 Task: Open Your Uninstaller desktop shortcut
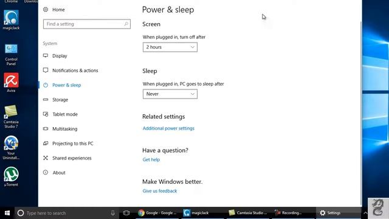11,147
